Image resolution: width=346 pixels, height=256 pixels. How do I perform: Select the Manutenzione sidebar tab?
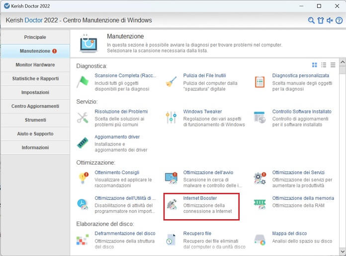click(35, 51)
